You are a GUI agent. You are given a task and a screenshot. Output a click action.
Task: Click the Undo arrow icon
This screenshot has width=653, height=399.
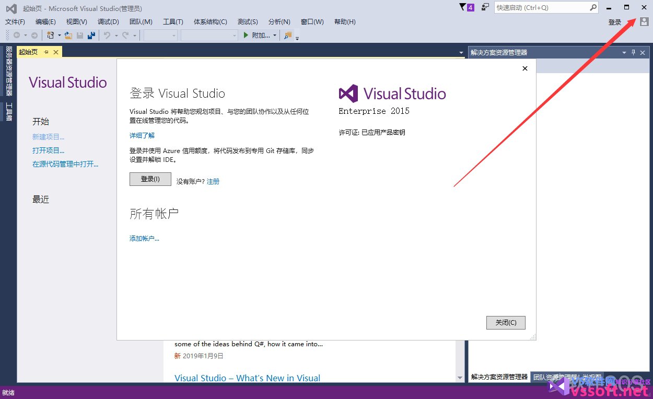tap(107, 36)
